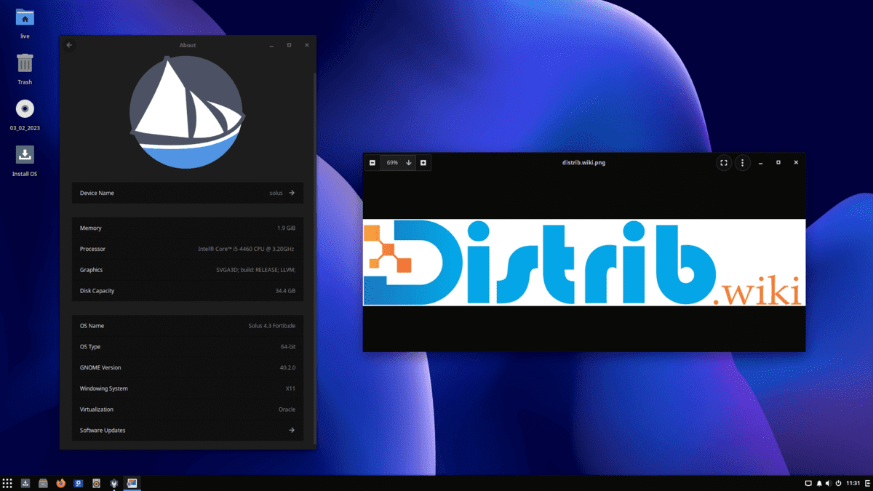The image size is (873, 491).
Task: Click the GNOME Version value "40.2.0"
Action: (x=287, y=368)
